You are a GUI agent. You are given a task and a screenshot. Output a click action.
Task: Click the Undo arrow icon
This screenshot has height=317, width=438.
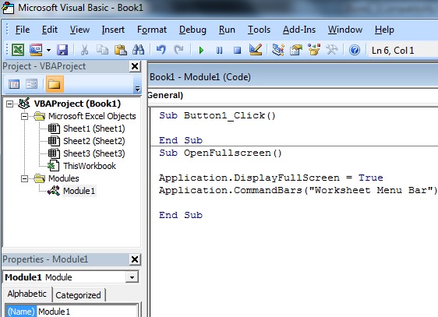161,50
